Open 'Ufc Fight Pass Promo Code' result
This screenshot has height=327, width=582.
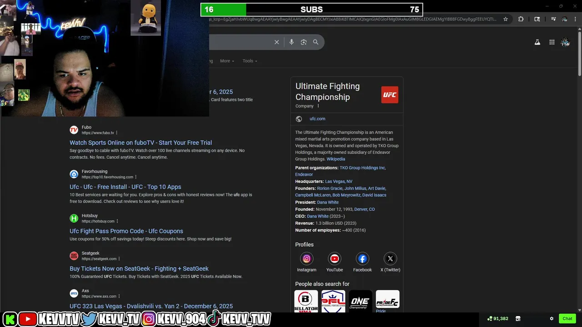tap(126, 231)
